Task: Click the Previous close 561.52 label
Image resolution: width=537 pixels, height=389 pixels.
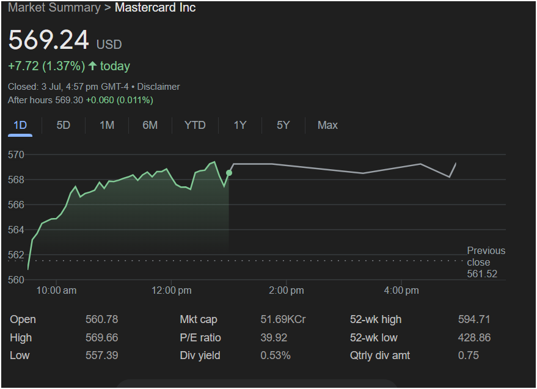Action: [x=486, y=263]
